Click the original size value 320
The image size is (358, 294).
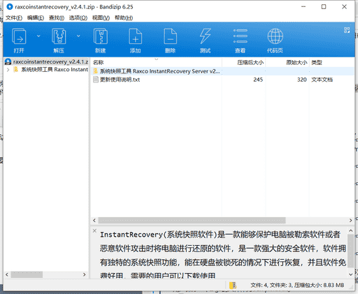pos(302,80)
